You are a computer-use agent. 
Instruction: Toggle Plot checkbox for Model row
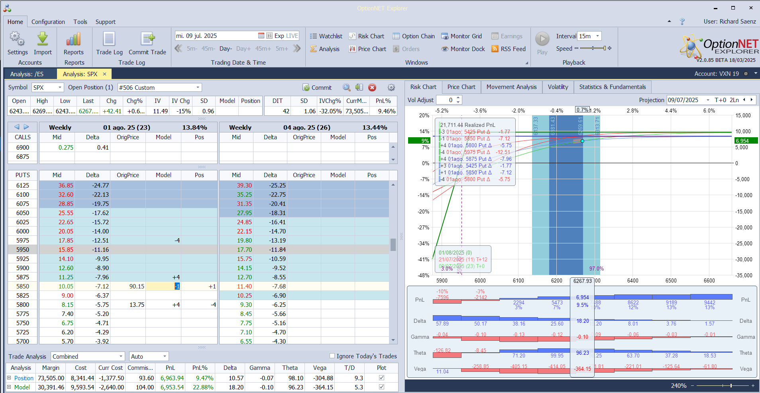tap(381, 387)
